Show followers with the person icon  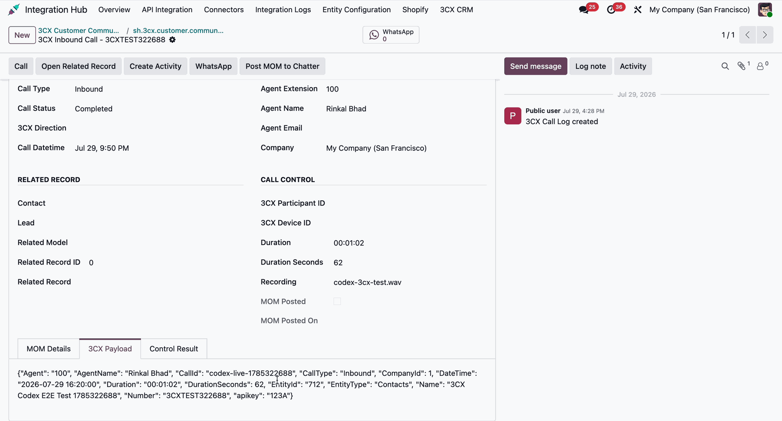coord(760,66)
